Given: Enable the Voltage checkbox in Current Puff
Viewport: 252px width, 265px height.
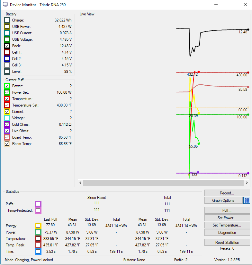Looking at the screenshot, I should pyautogui.click(x=7, y=118).
